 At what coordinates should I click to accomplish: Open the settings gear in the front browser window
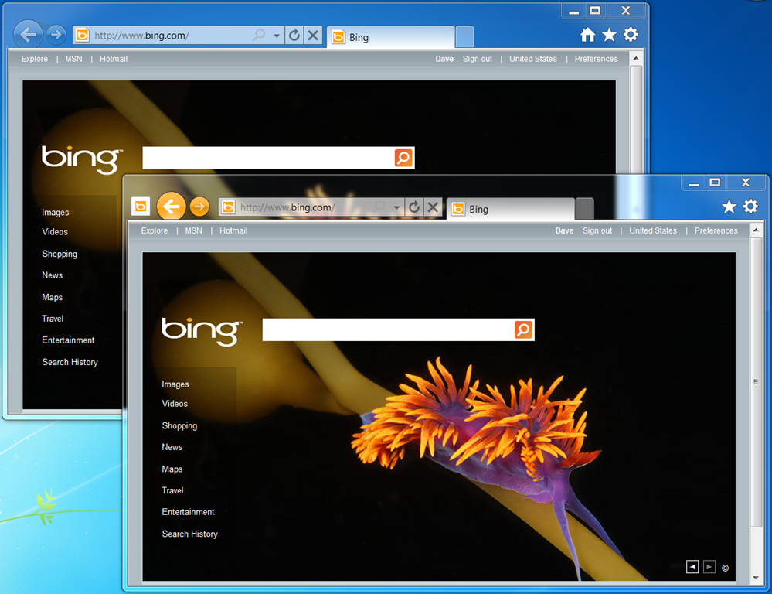pos(750,207)
